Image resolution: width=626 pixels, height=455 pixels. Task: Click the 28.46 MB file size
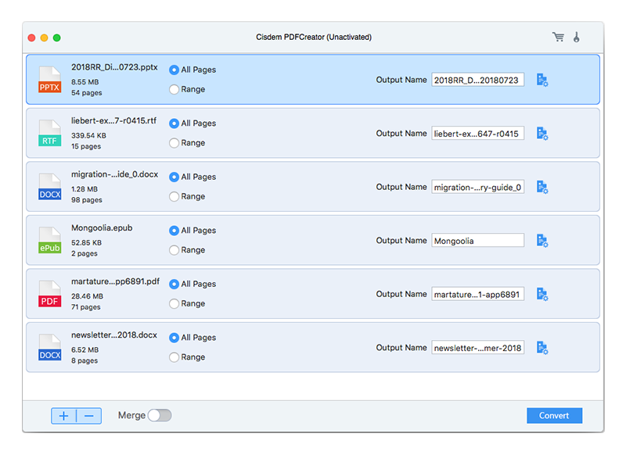click(x=87, y=296)
